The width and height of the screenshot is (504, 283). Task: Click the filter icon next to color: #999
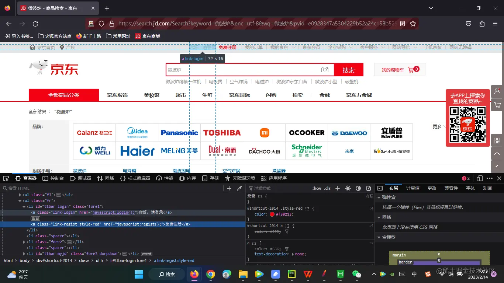[x=287, y=232]
